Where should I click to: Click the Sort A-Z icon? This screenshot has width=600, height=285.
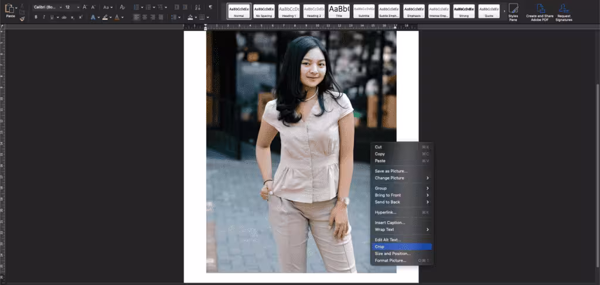tap(197, 7)
